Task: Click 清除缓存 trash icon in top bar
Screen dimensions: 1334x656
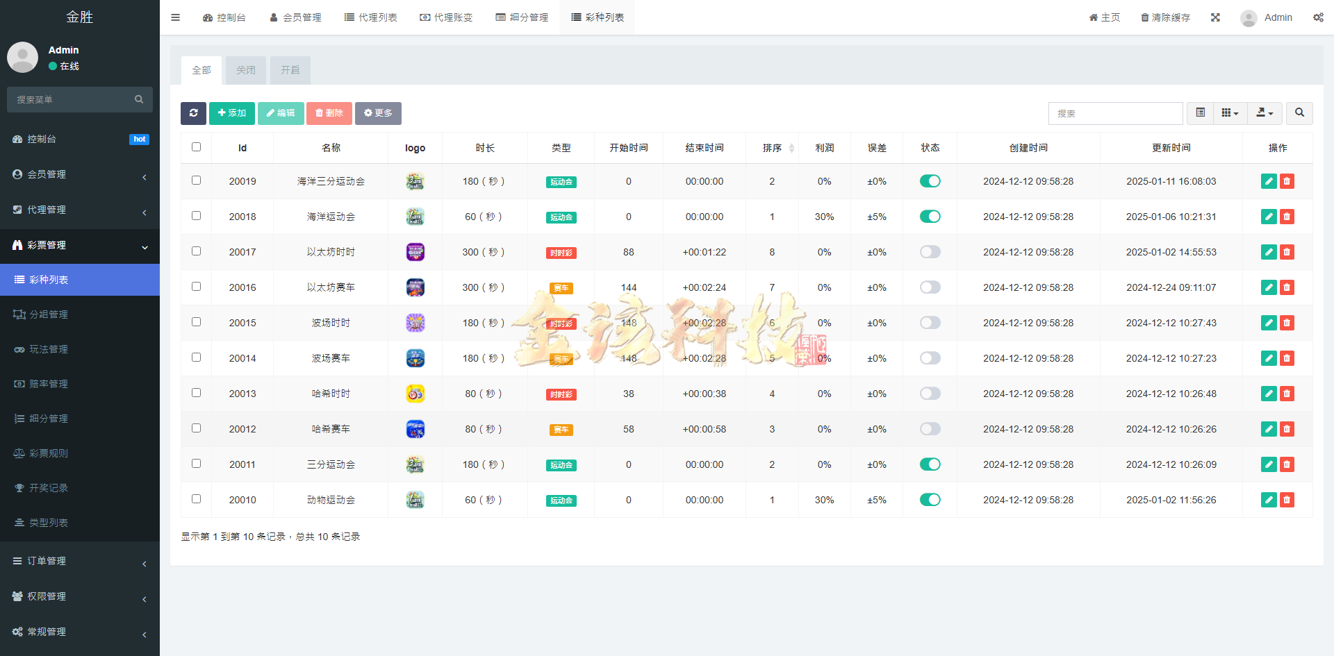Action: 1145,17
